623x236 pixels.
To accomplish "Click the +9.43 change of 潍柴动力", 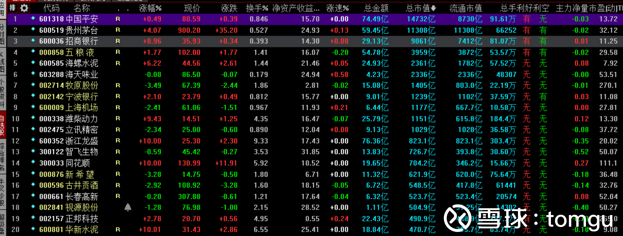I will [x=152, y=119].
